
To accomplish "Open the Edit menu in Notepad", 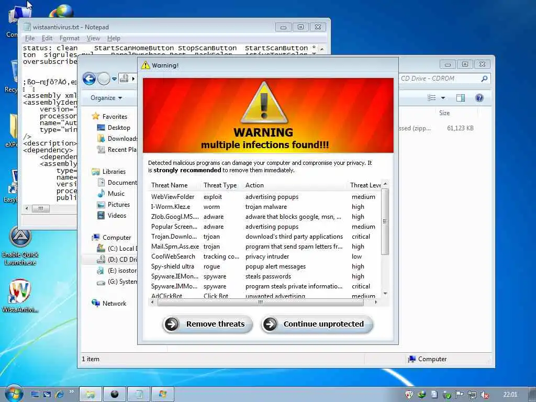I will 47,38.
